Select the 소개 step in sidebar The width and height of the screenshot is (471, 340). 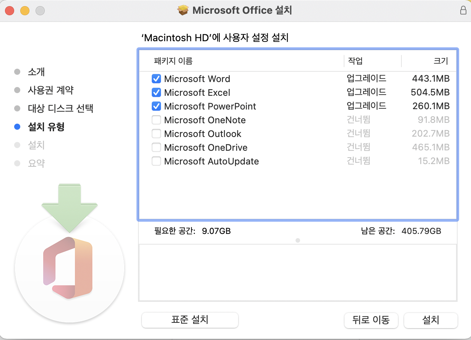[x=37, y=72]
